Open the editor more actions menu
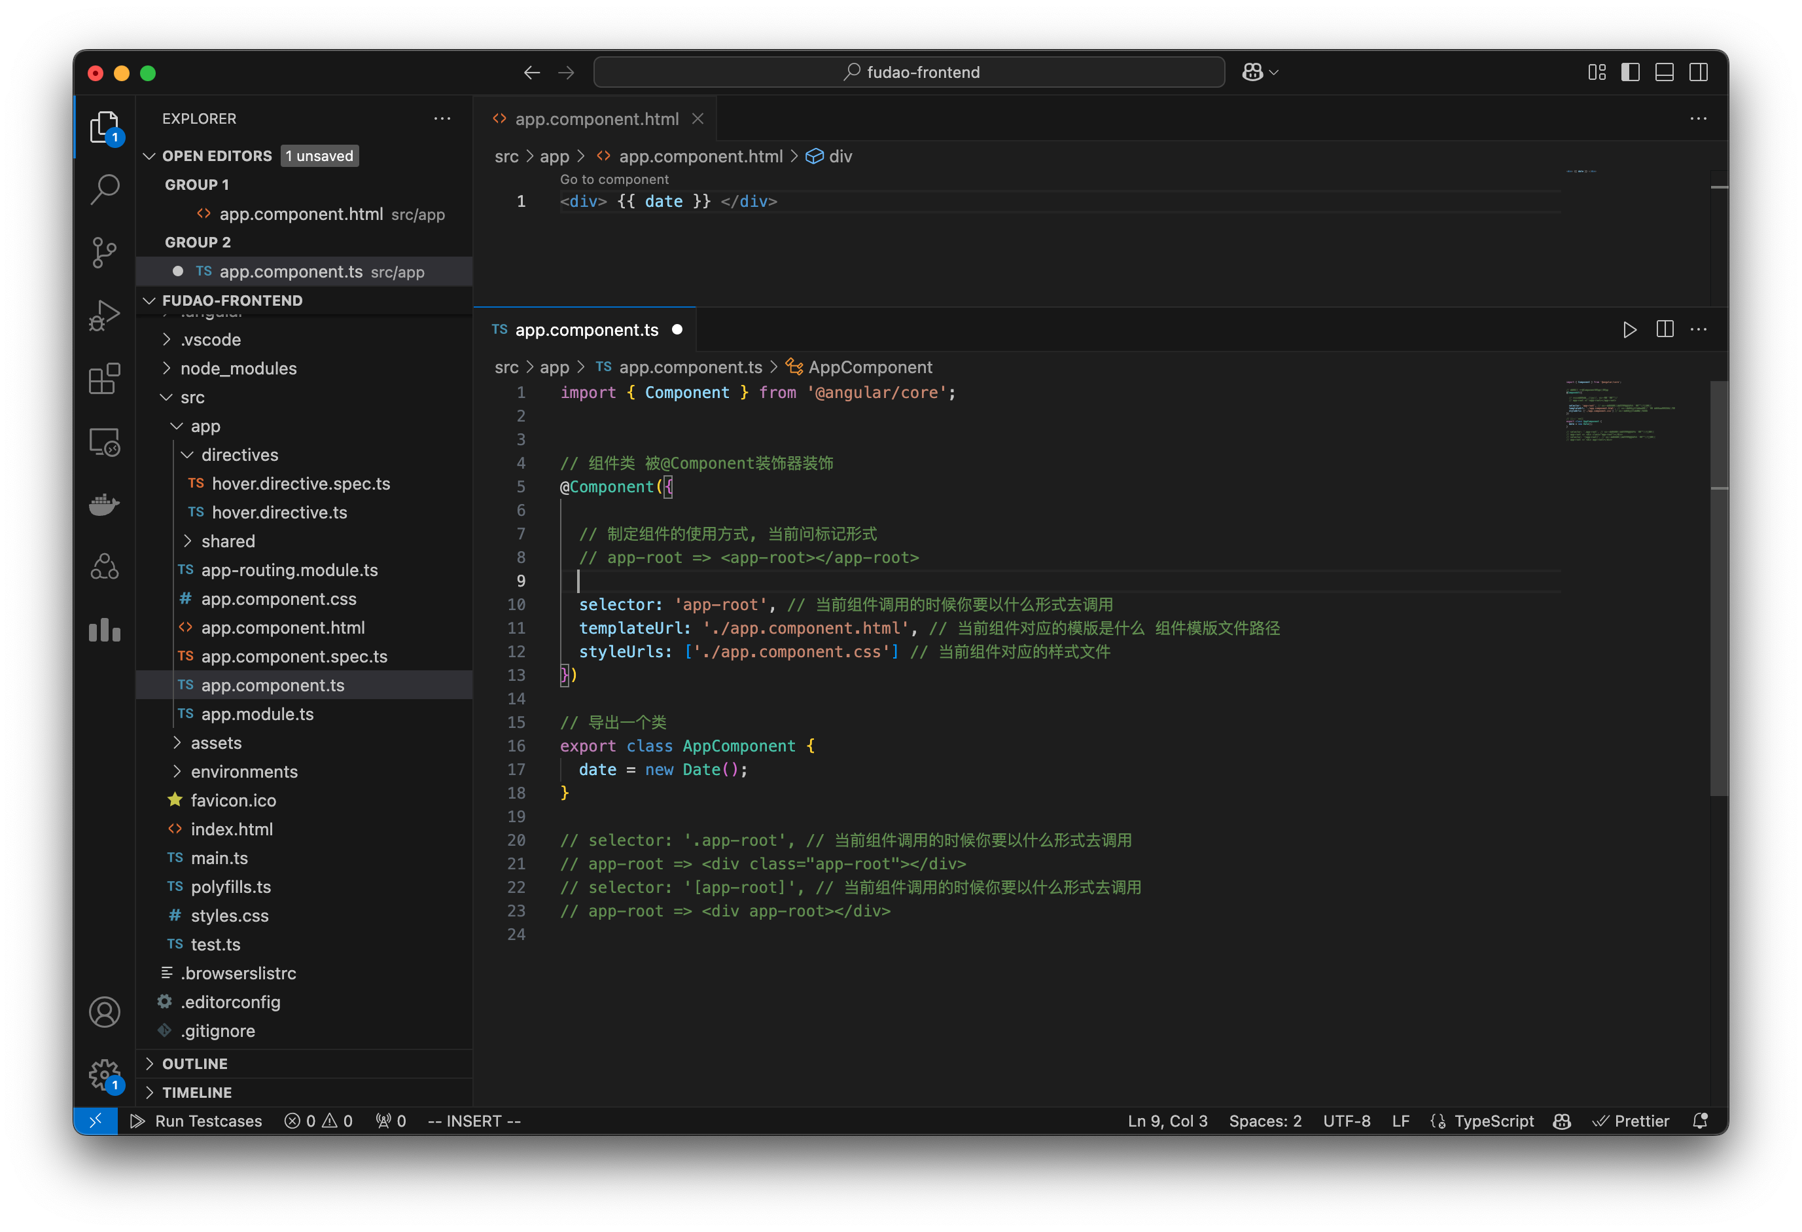The height and width of the screenshot is (1232, 1802). [x=1698, y=329]
